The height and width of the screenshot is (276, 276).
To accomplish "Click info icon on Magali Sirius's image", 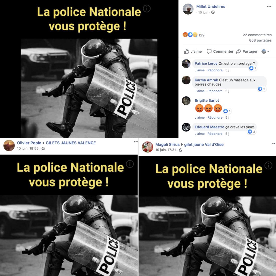I will [268, 165].
